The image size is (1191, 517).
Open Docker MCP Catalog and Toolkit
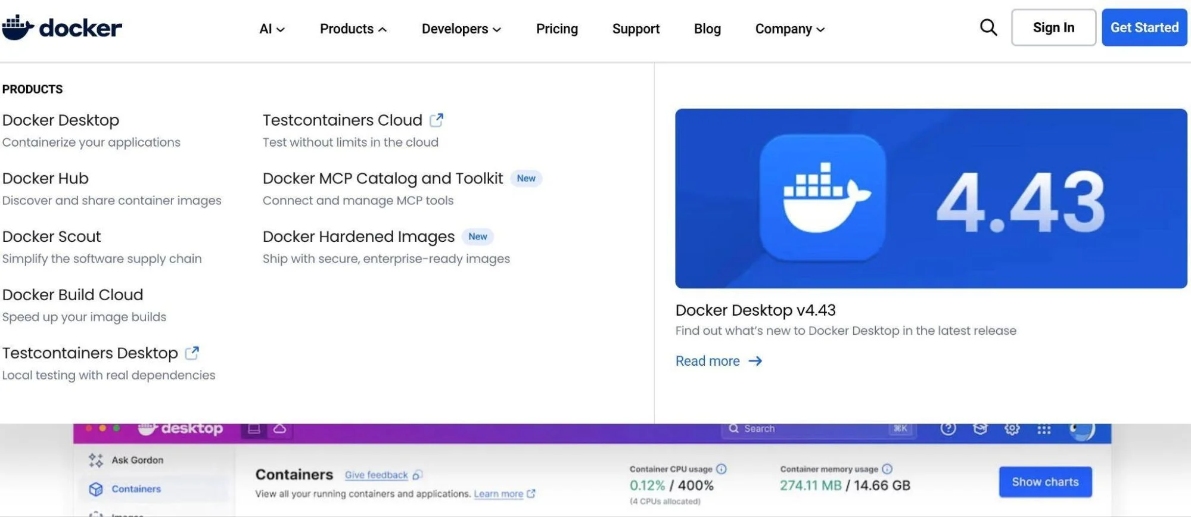(383, 178)
